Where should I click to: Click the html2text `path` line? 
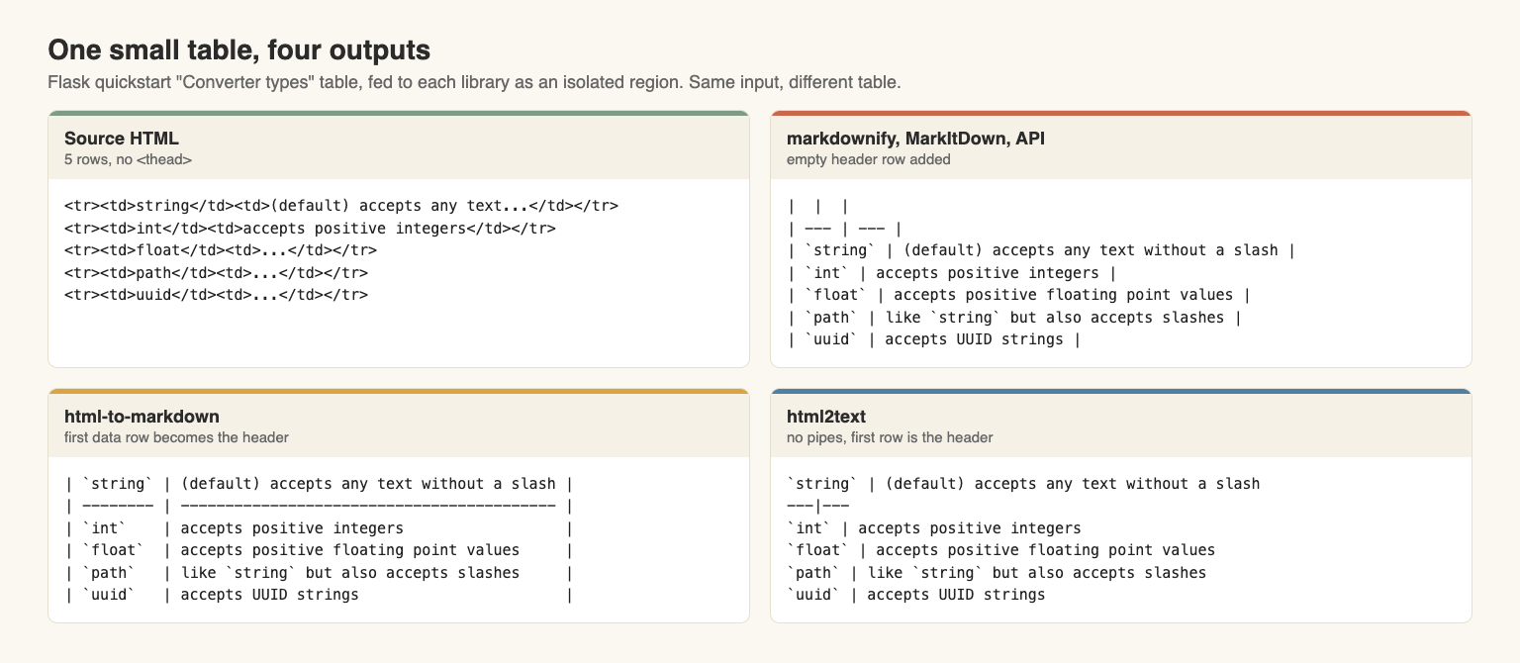pos(997,573)
